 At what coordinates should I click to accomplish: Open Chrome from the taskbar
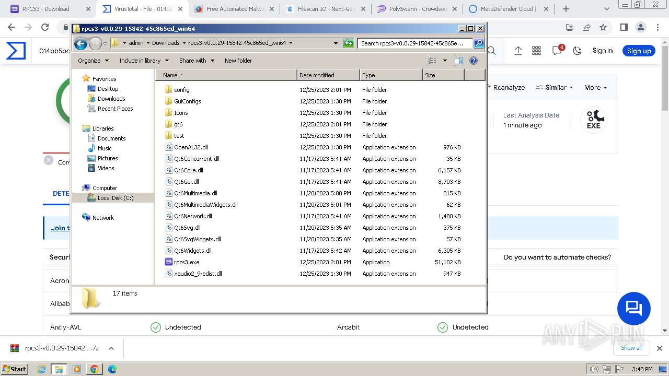(x=94, y=369)
